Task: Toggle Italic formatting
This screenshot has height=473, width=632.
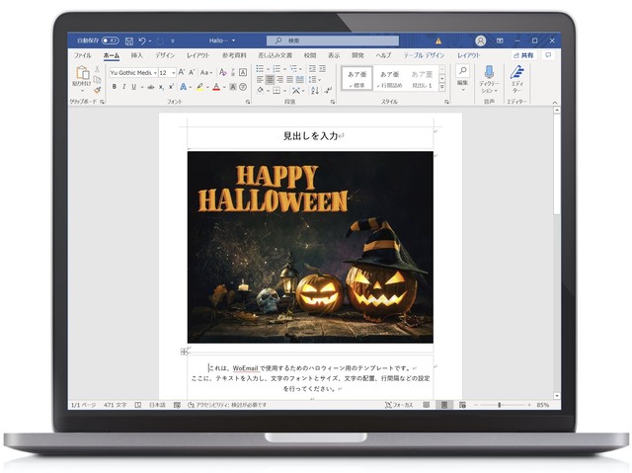Action: pyautogui.click(x=124, y=87)
